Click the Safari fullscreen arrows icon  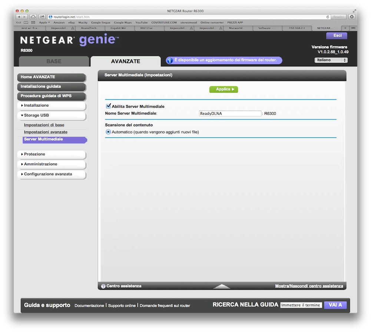(354, 11)
